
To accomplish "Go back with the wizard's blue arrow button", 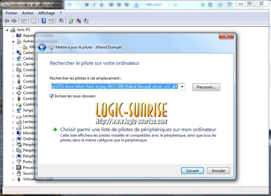I will coord(42,47).
